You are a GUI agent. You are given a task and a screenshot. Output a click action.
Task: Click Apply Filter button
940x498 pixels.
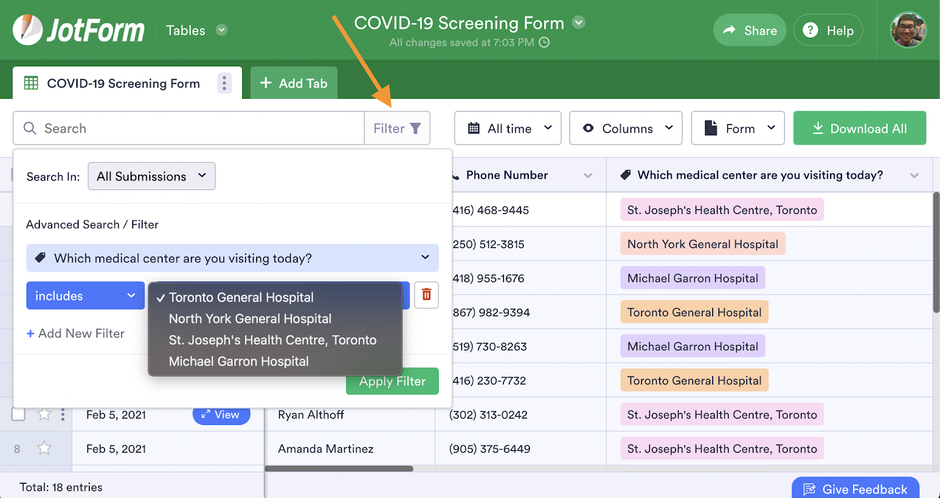click(x=392, y=381)
